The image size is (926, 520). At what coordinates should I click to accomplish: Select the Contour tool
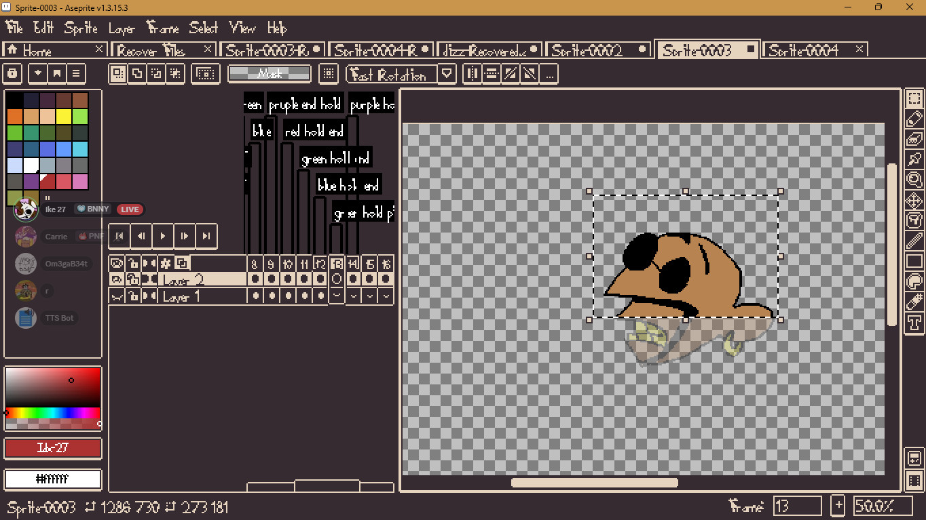pyautogui.click(x=914, y=281)
